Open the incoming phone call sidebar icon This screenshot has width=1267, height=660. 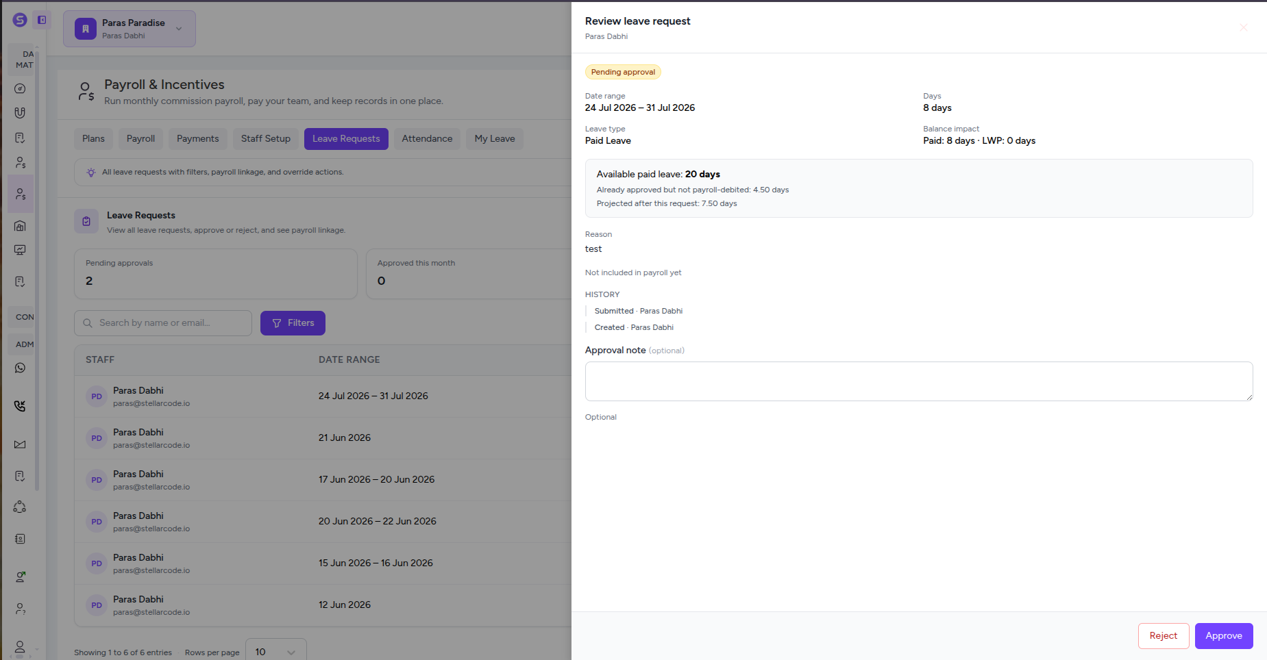(x=20, y=406)
